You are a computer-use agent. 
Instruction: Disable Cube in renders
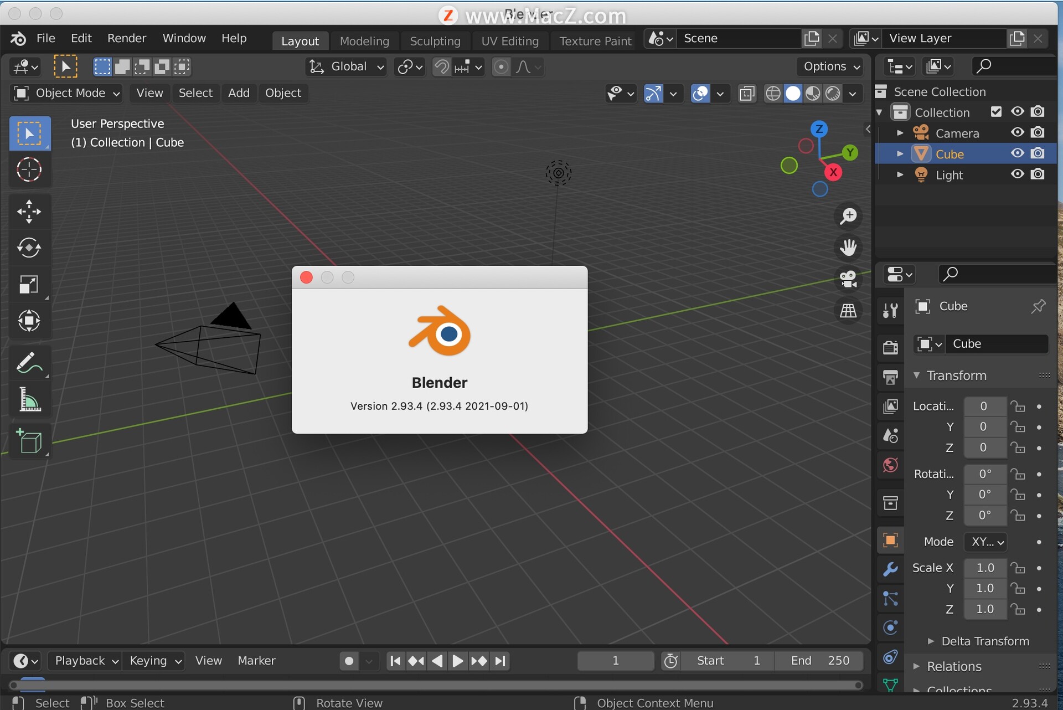[x=1038, y=153]
